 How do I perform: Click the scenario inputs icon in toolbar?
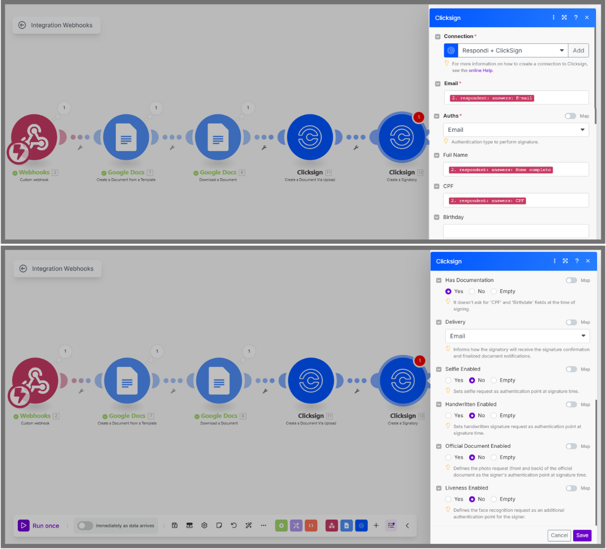(x=189, y=526)
